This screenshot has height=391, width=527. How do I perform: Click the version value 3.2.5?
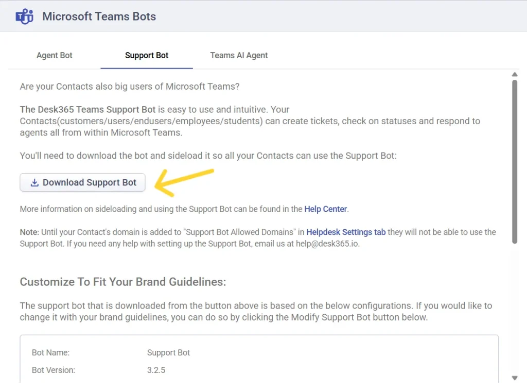click(156, 370)
